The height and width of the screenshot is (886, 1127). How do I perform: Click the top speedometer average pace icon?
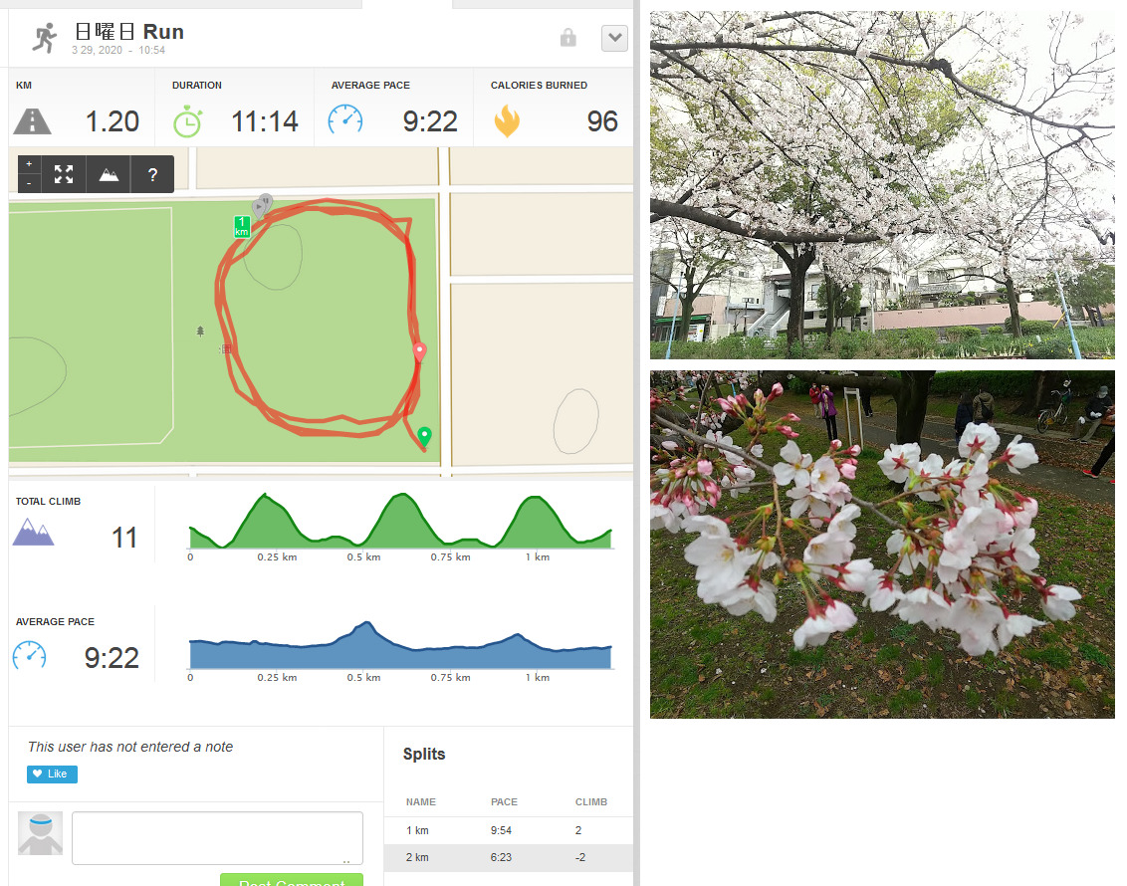pos(345,120)
